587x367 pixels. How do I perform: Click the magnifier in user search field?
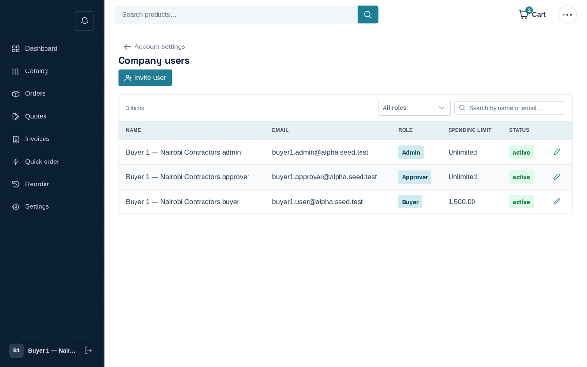(x=462, y=108)
